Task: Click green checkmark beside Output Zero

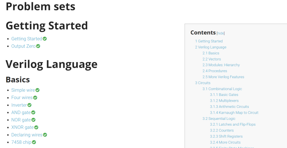Action: [x=38, y=46]
